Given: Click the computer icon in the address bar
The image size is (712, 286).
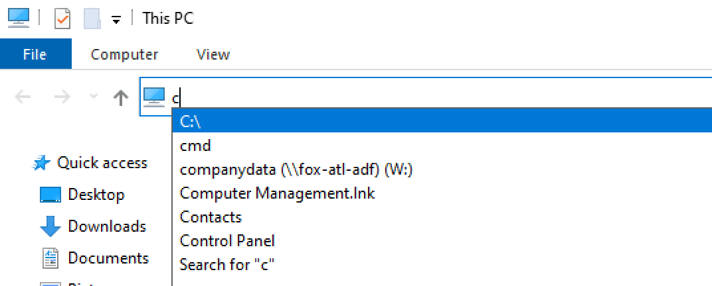Looking at the screenshot, I should 154,97.
